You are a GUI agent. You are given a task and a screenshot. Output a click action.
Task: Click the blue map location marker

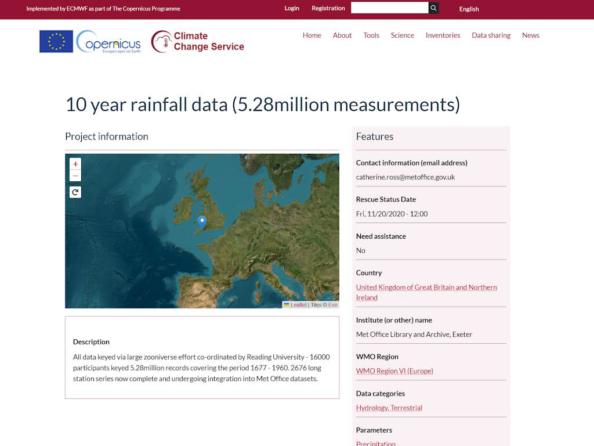[x=202, y=222]
